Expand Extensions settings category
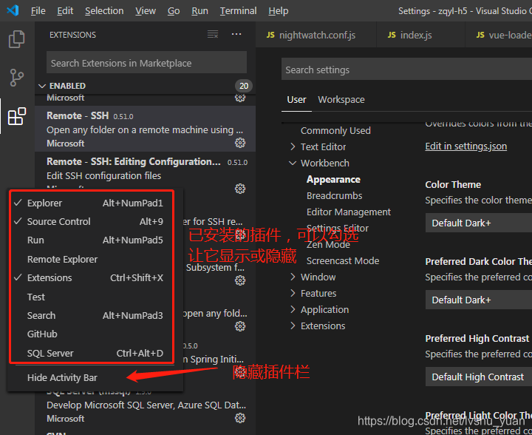Viewport: 532px width, 435px height. (293, 326)
